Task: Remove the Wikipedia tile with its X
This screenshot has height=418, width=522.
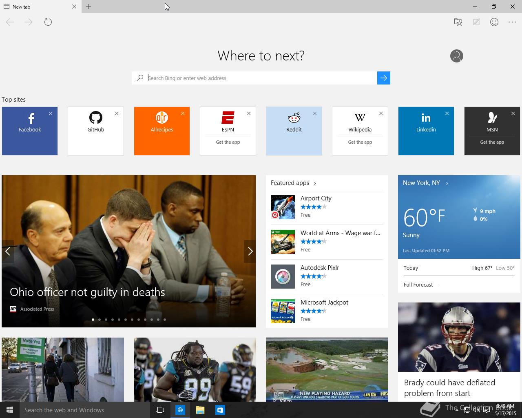Action: click(x=381, y=113)
